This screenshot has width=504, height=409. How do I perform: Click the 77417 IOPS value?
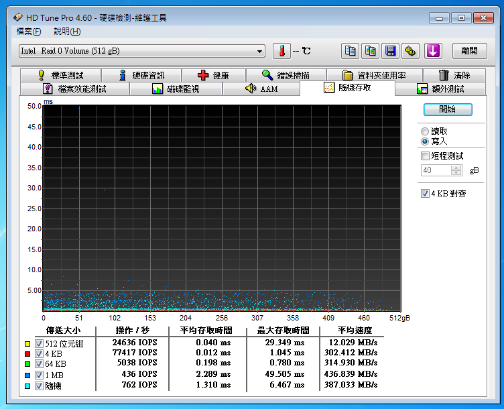[135, 353]
